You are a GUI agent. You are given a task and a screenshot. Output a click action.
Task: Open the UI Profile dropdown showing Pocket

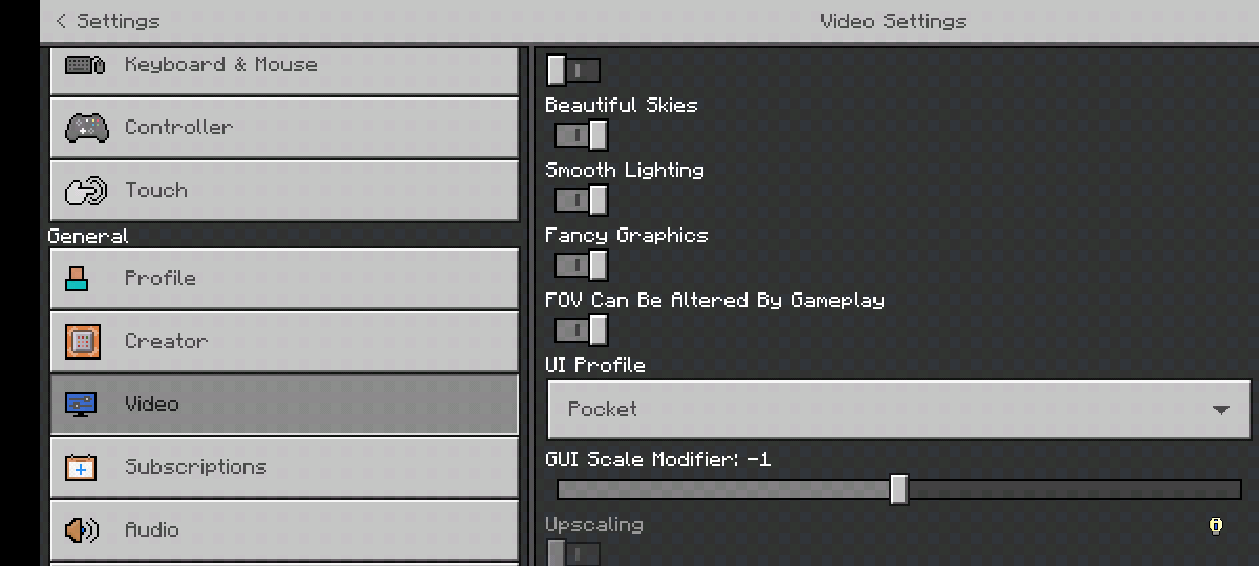pyautogui.click(x=898, y=410)
